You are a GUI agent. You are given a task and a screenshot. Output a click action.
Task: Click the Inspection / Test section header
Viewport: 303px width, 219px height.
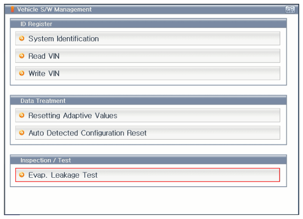click(45, 160)
